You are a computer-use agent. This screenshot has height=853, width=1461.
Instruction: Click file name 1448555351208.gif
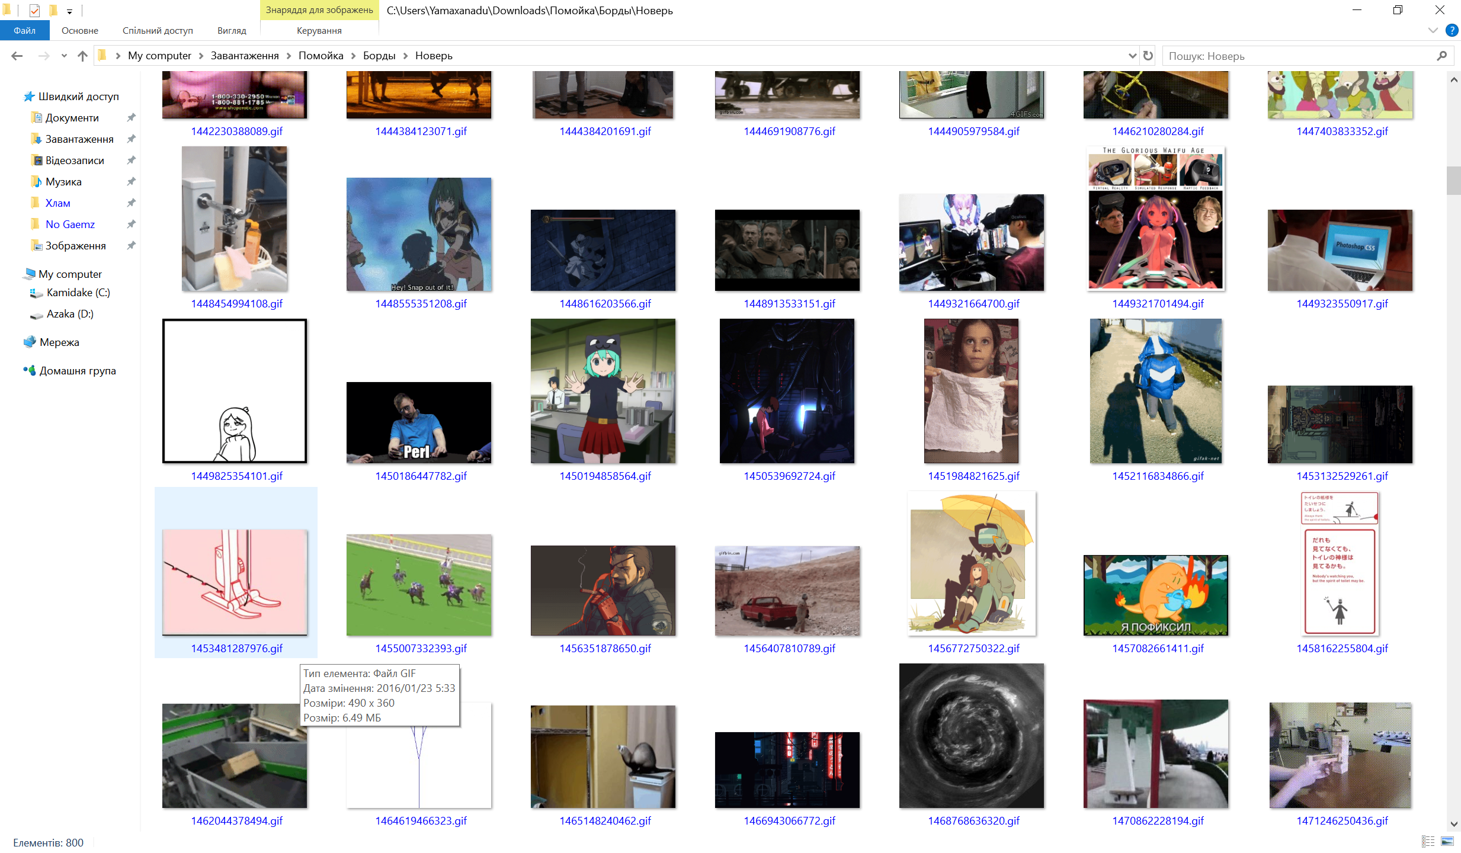pyautogui.click(x=421, y=303)
